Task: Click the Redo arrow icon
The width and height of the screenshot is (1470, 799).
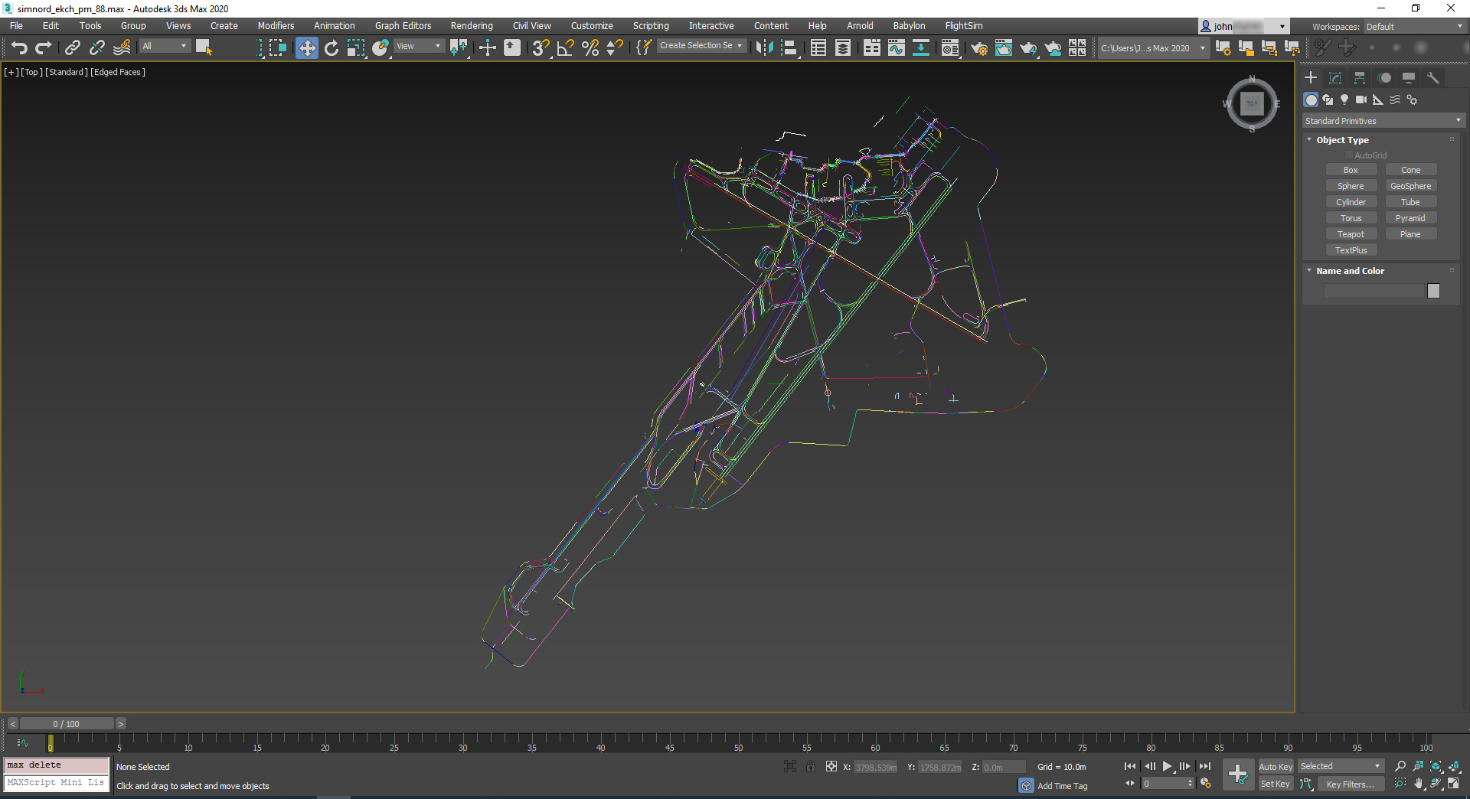Action: [44, 47]
